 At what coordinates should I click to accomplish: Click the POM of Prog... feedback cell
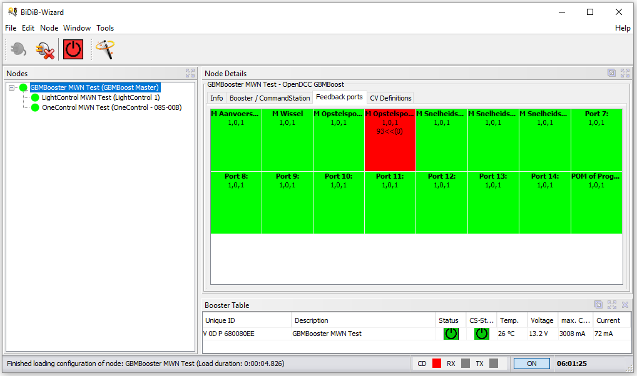[x=597, y=202]
